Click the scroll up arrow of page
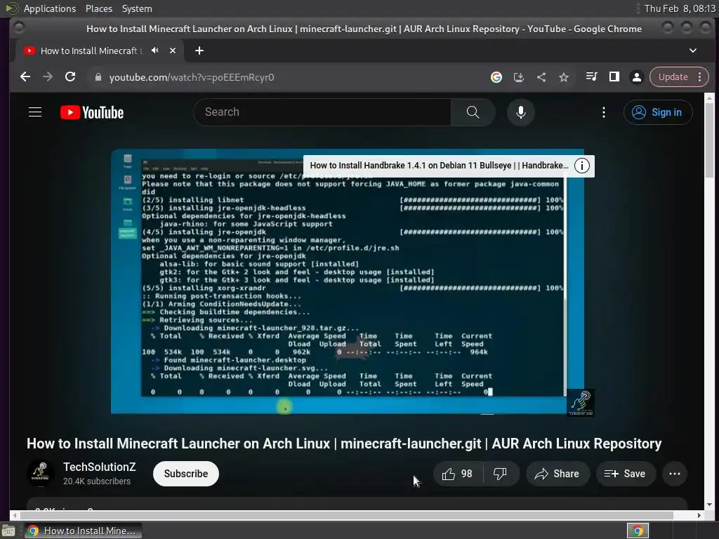 click(x=709, y=98)
